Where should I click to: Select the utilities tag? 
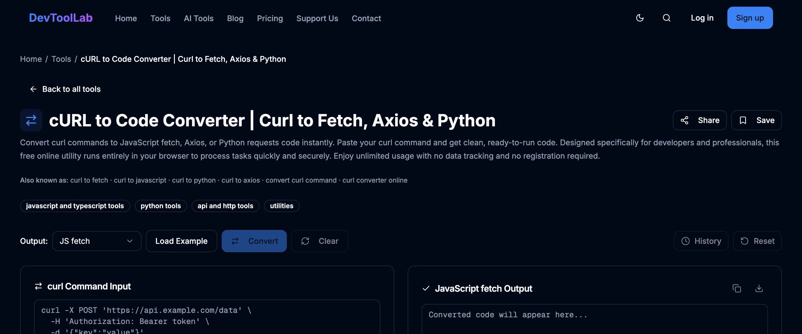(282, 206)
